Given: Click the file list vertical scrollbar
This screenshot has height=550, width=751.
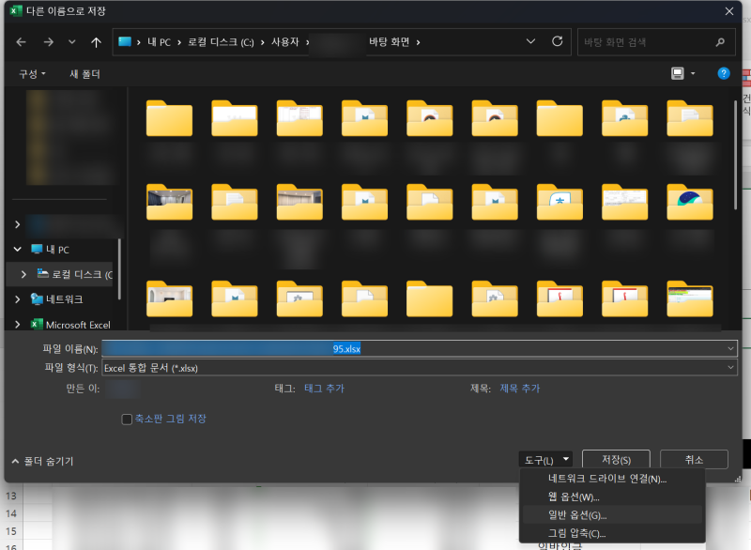Looking at the screenshot, I should (x=736, y=155).
